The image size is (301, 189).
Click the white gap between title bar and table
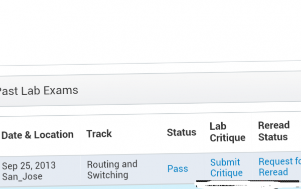tap(150, 109)
